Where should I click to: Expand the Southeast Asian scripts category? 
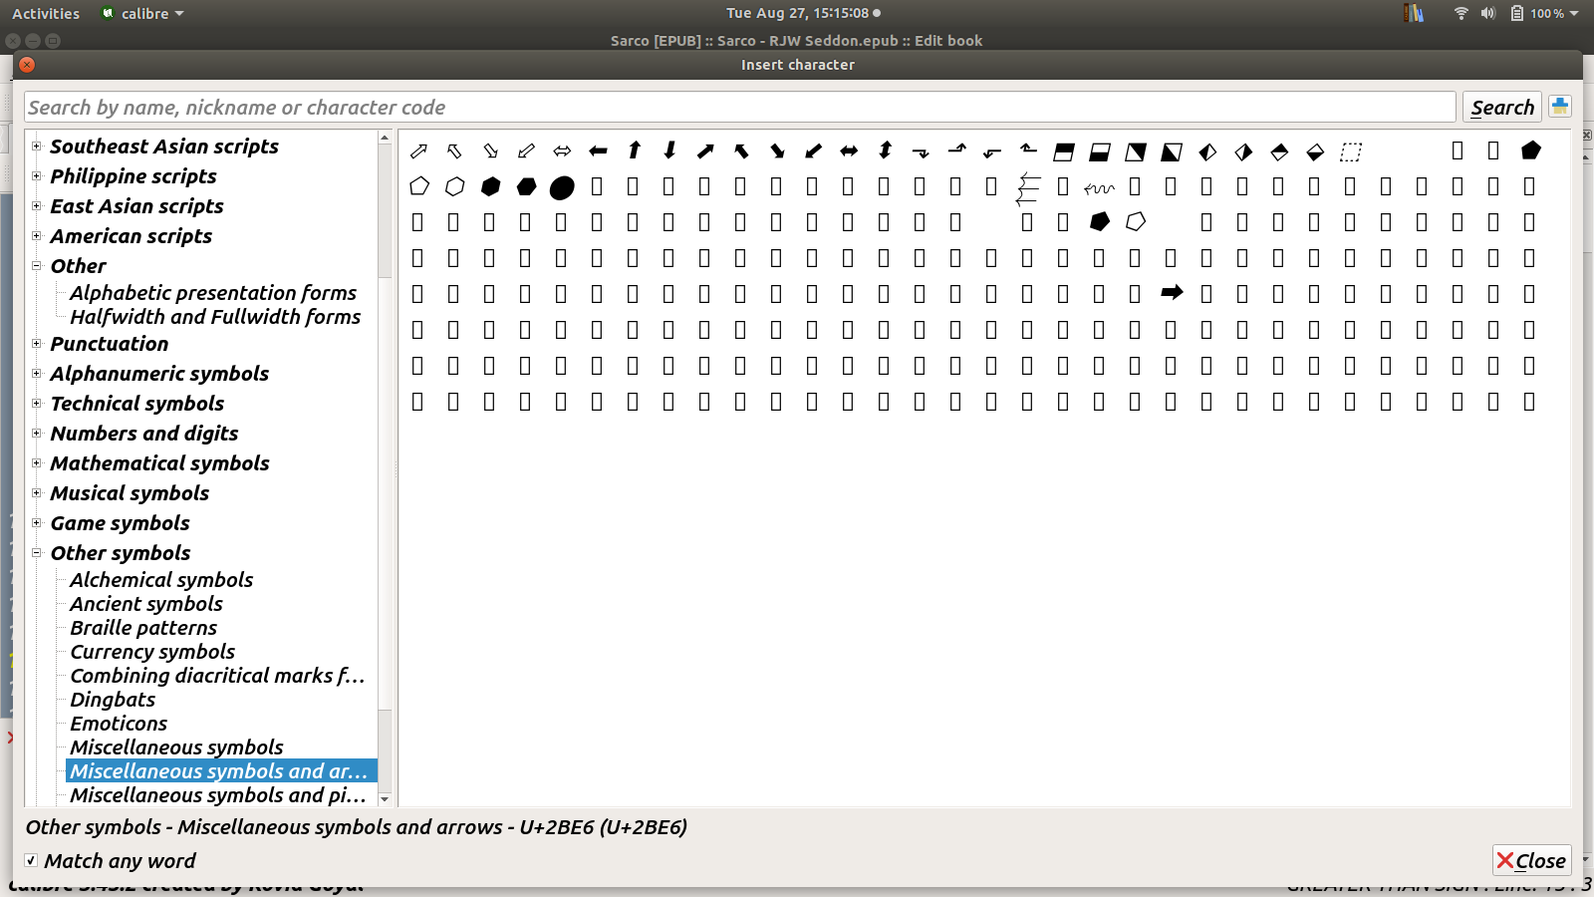pyautogui.click(x=37, y=146)
